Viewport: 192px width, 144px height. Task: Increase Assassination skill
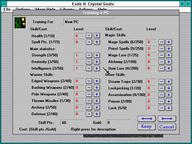pyautogui.click(x=169, y=95)
